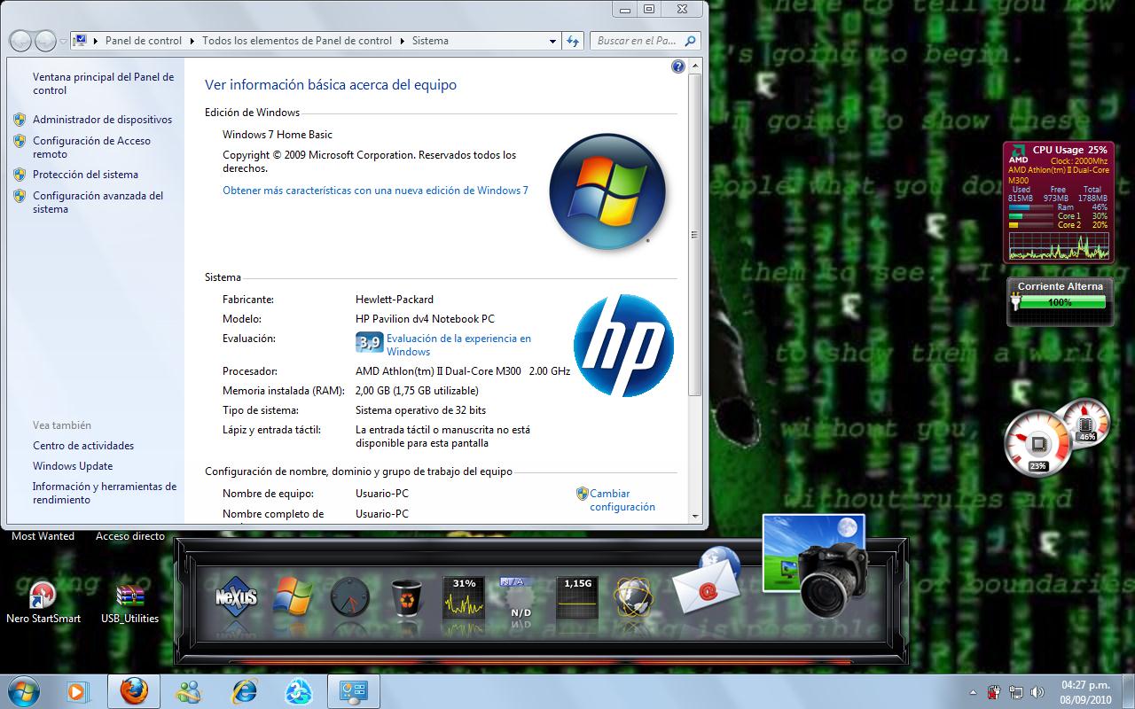Open the globe icon in the dock
This screenshot has width=1135, height=709.
[x=633, y=597]
